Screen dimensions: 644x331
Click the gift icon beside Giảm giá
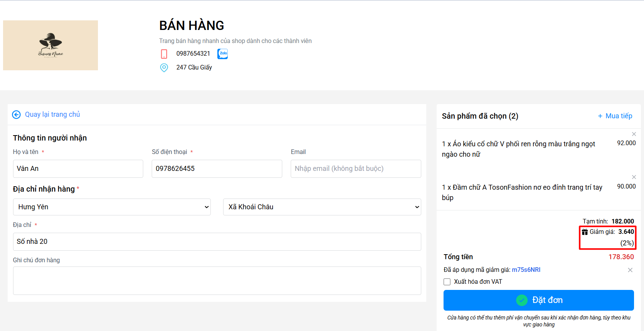(584, 232)
